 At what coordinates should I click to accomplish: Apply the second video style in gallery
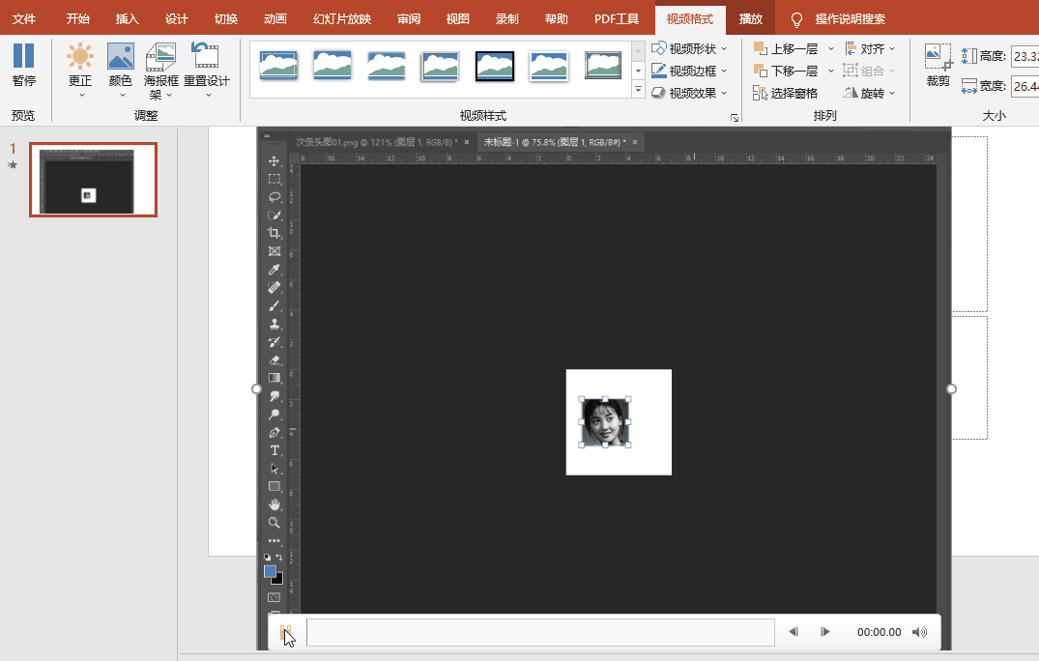point(332,66)
